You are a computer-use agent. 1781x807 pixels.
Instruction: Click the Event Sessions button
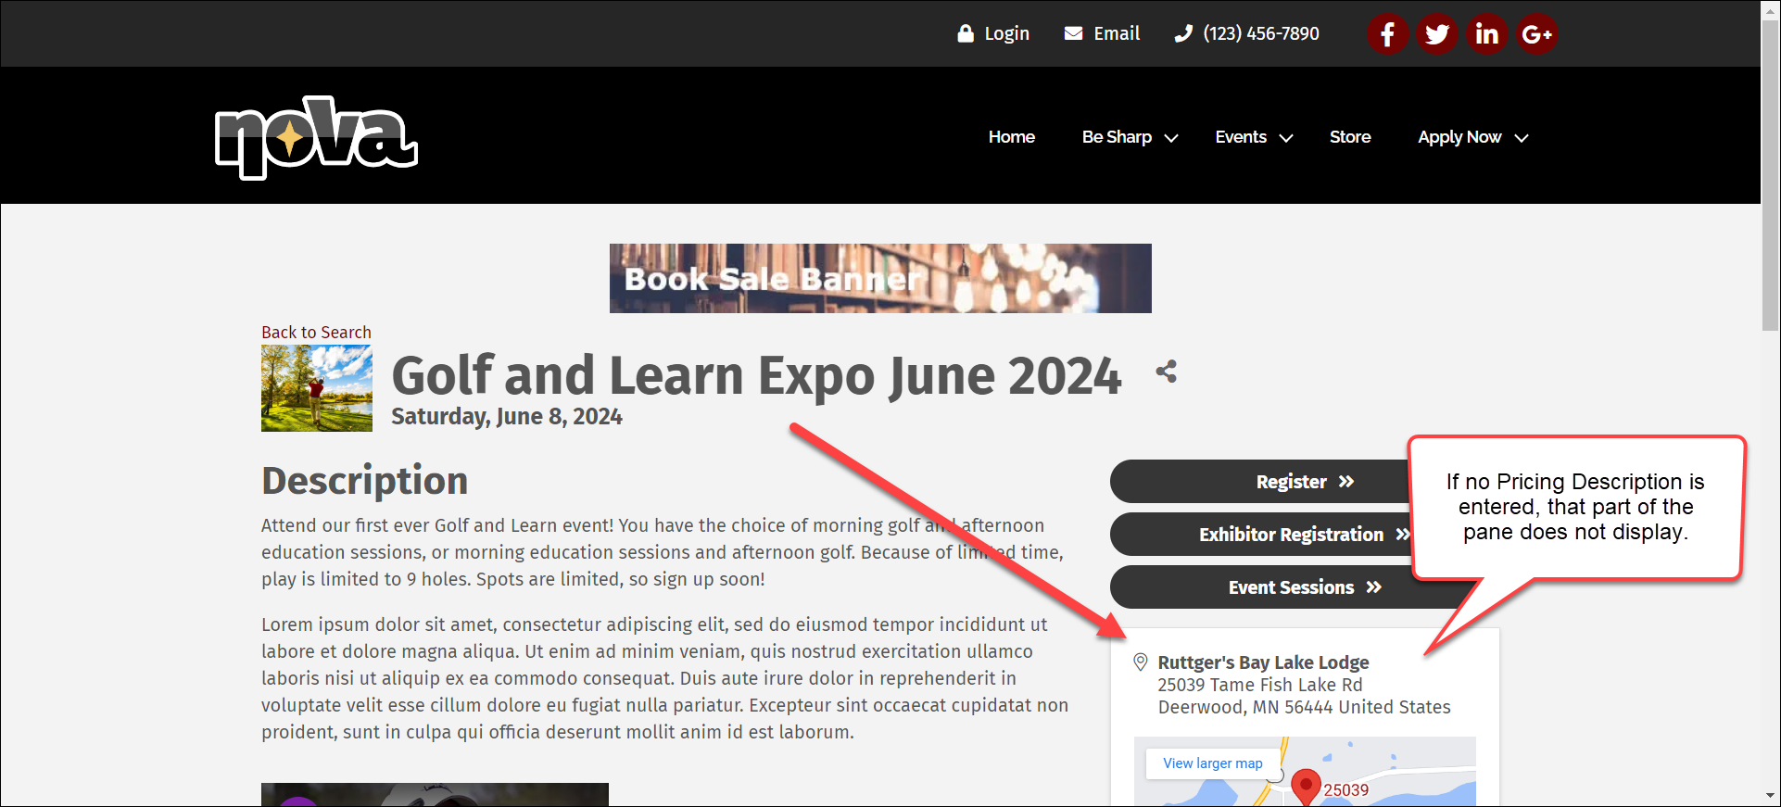1302,587
